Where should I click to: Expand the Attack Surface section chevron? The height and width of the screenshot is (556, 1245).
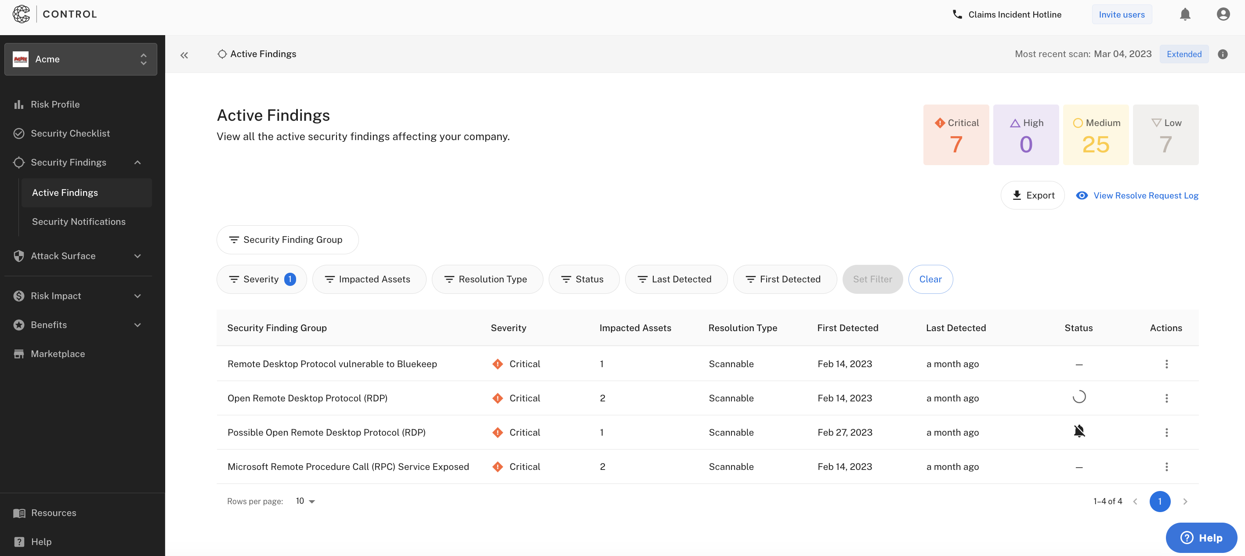(x=138, y=256)
